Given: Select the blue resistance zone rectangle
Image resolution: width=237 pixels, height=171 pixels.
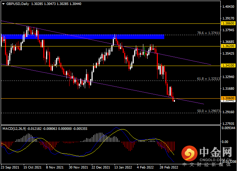Looking at the screenshot, I should pyautogui.click(x=83, y=37).
